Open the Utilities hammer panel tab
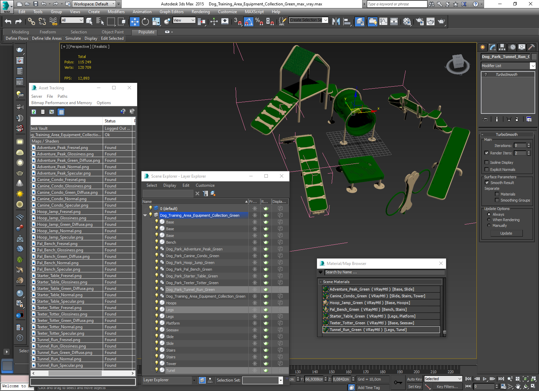539x391 pixels. (532, 47)
